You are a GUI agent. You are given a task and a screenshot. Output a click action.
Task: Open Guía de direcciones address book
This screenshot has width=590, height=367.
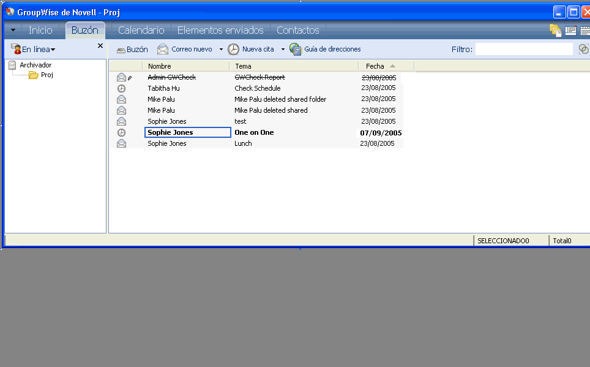(x=325, y=50)
